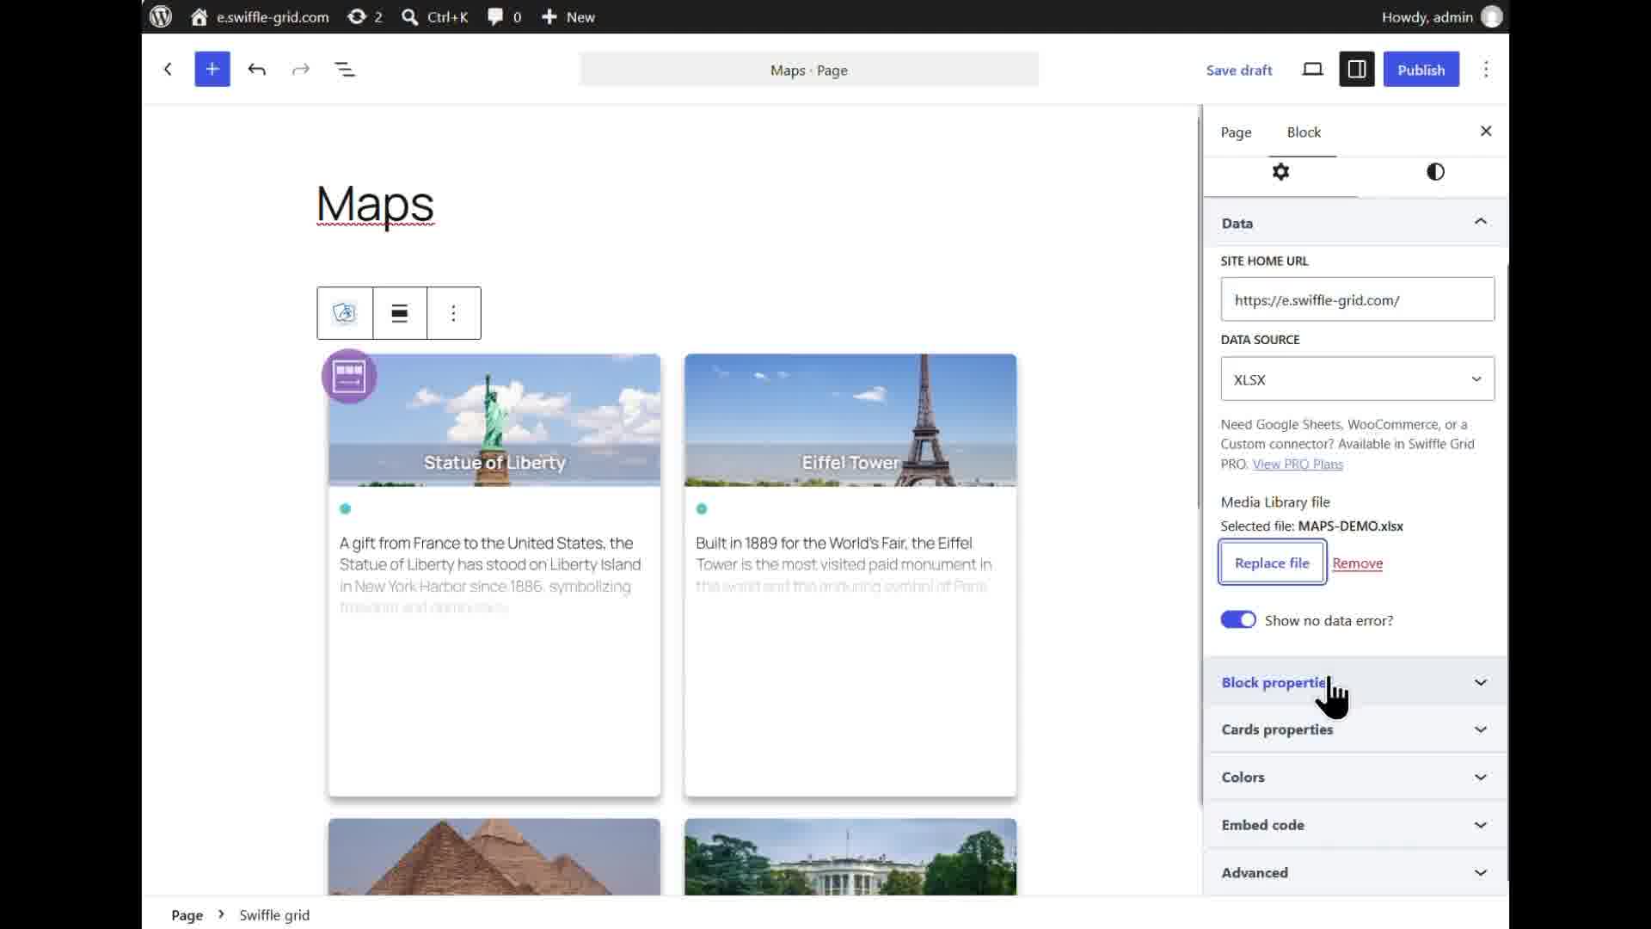Switch to the Block tab
Viewport: 1651px width, 929px height.
(x=1304, y=132)
